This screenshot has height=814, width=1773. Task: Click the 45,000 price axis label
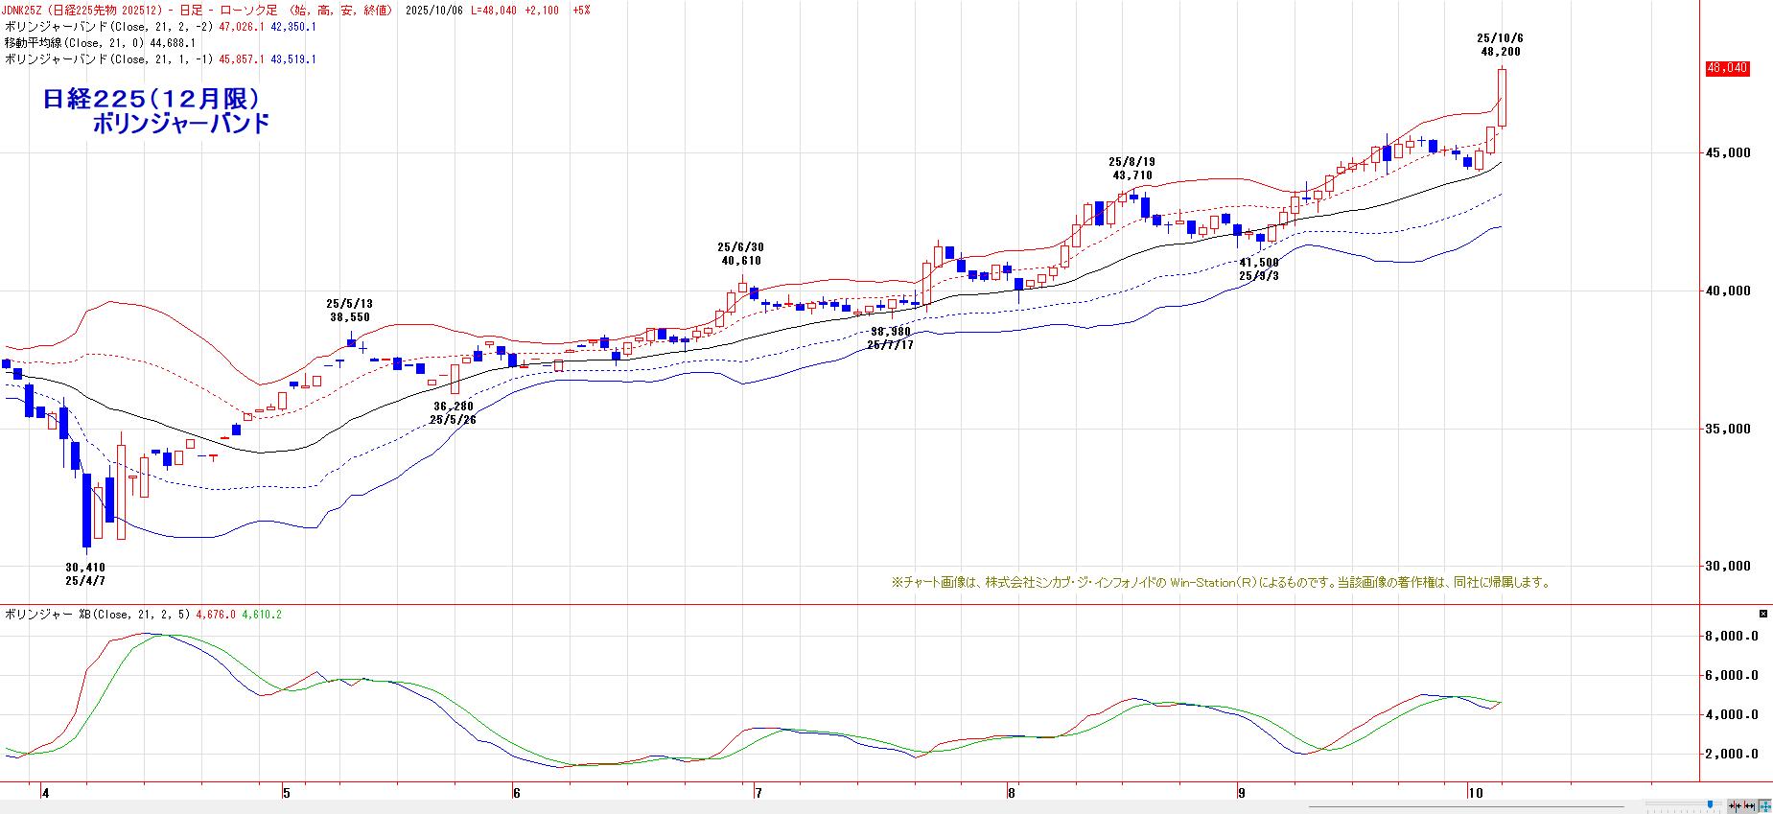1728,153
